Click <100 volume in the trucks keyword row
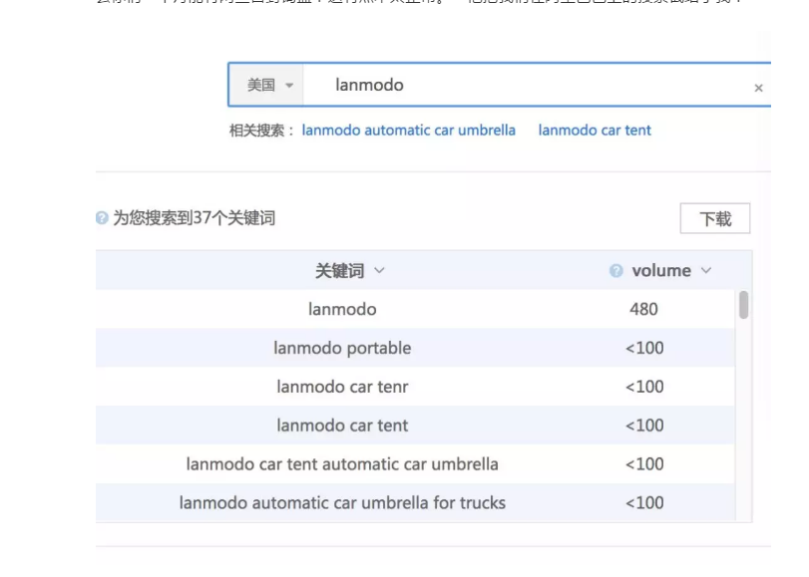Image resolution: width=809 pixels, height=577 pixels. (x=644, y=502)
